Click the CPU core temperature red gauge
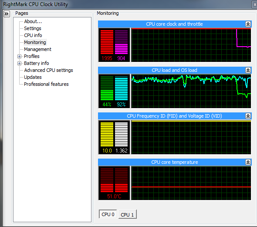The width and height of the screenshot is (257, 227). pos(114,180)
